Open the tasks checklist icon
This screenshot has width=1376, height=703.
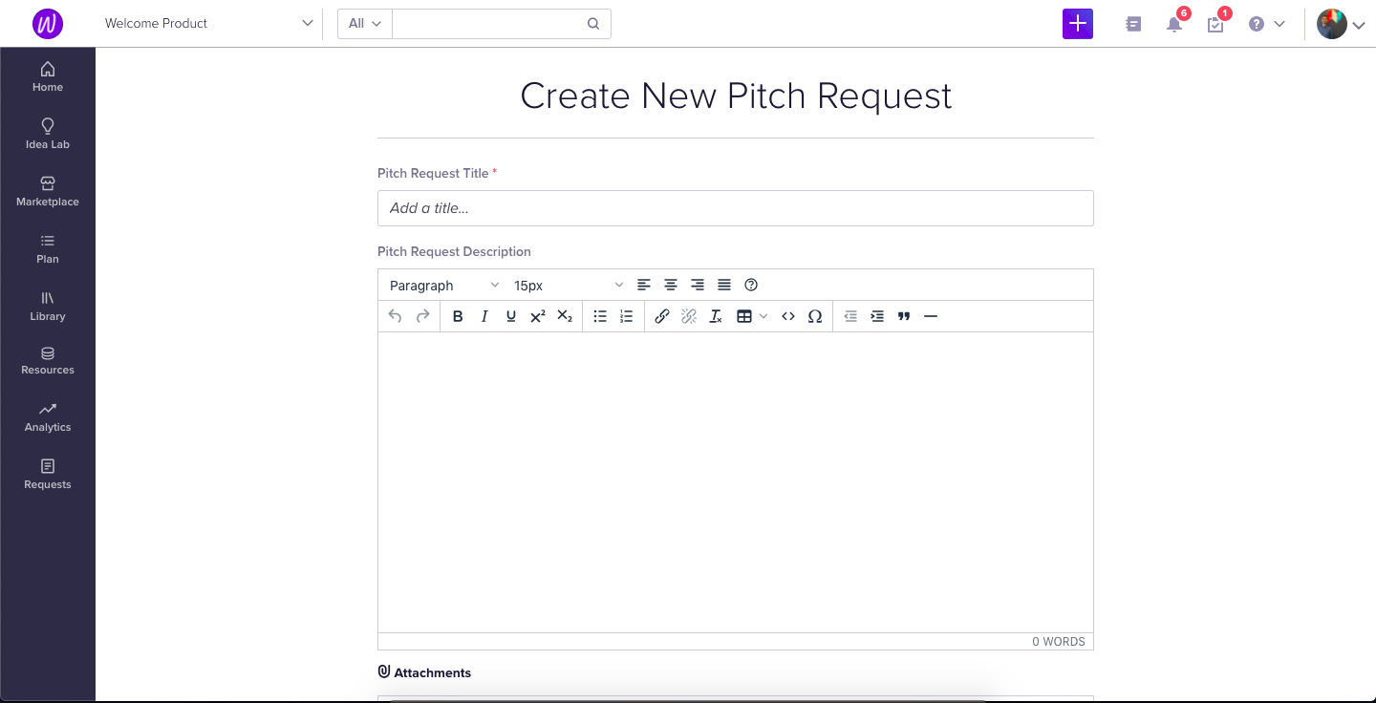click(x=1215, y=24)
